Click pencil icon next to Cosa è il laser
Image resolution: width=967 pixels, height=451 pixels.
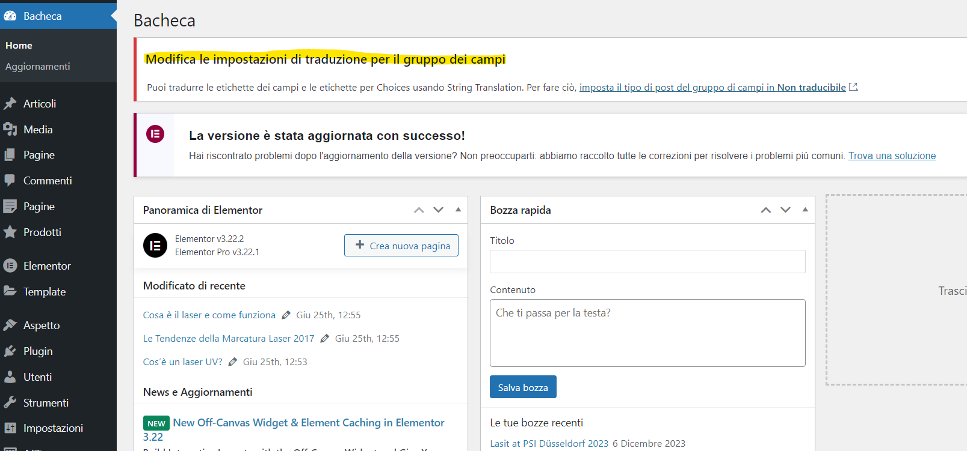[x=286, y=315]
